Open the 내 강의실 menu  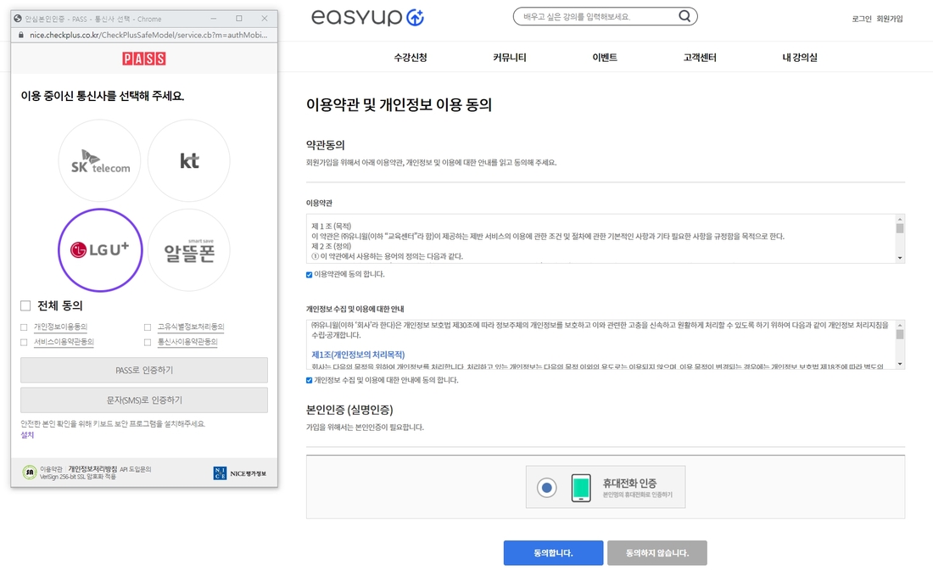click(800, 58)
